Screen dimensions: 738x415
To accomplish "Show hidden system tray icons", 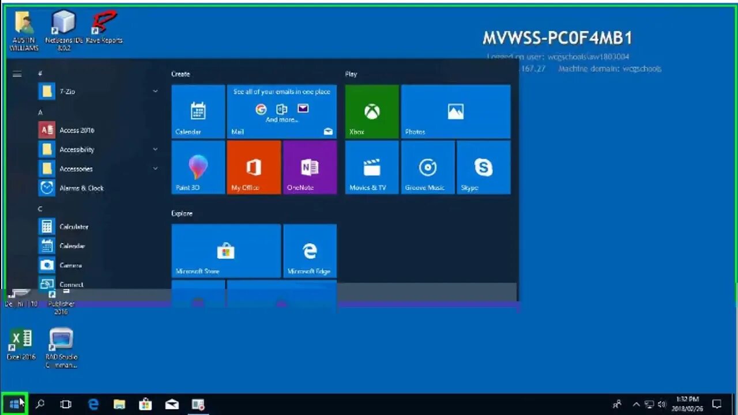I will (637, 404).
